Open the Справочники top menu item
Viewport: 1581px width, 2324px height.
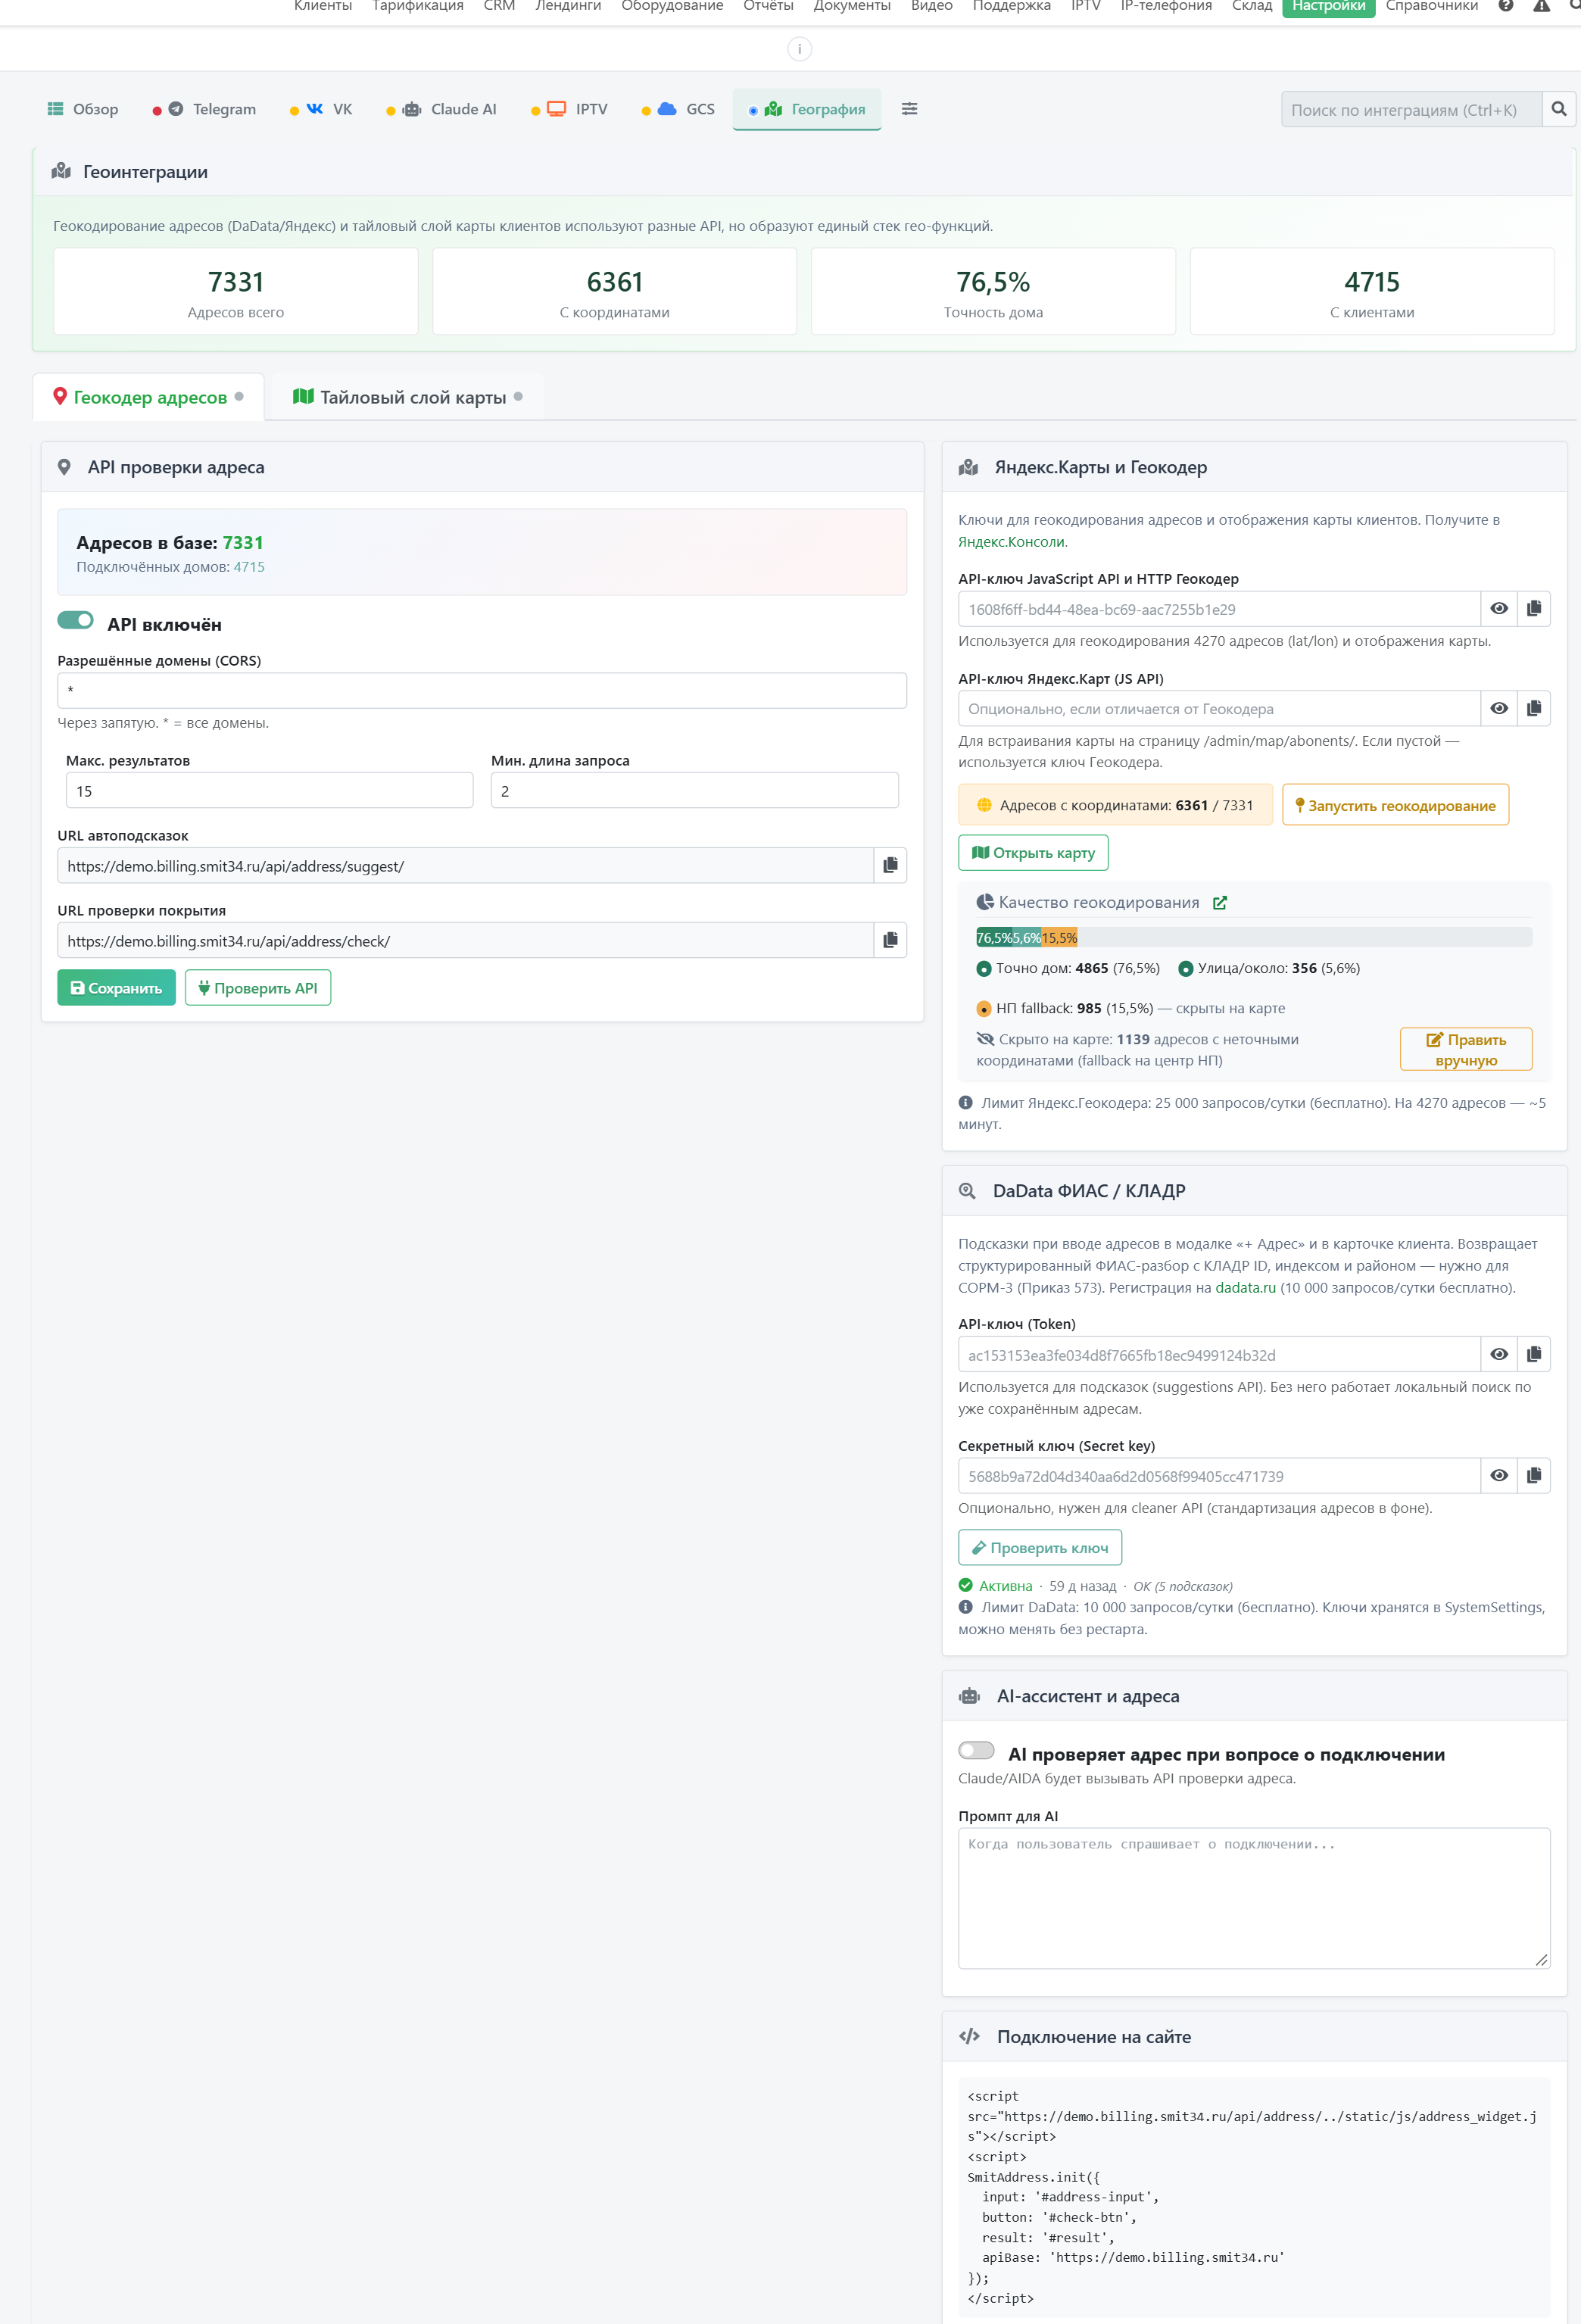[1431, 7]
